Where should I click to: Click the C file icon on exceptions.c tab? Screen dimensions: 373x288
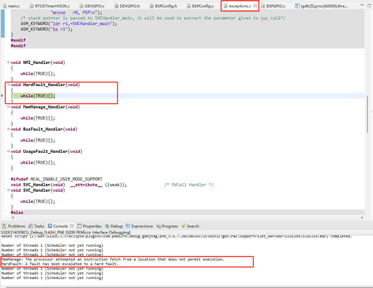click(x=226, y=6)
